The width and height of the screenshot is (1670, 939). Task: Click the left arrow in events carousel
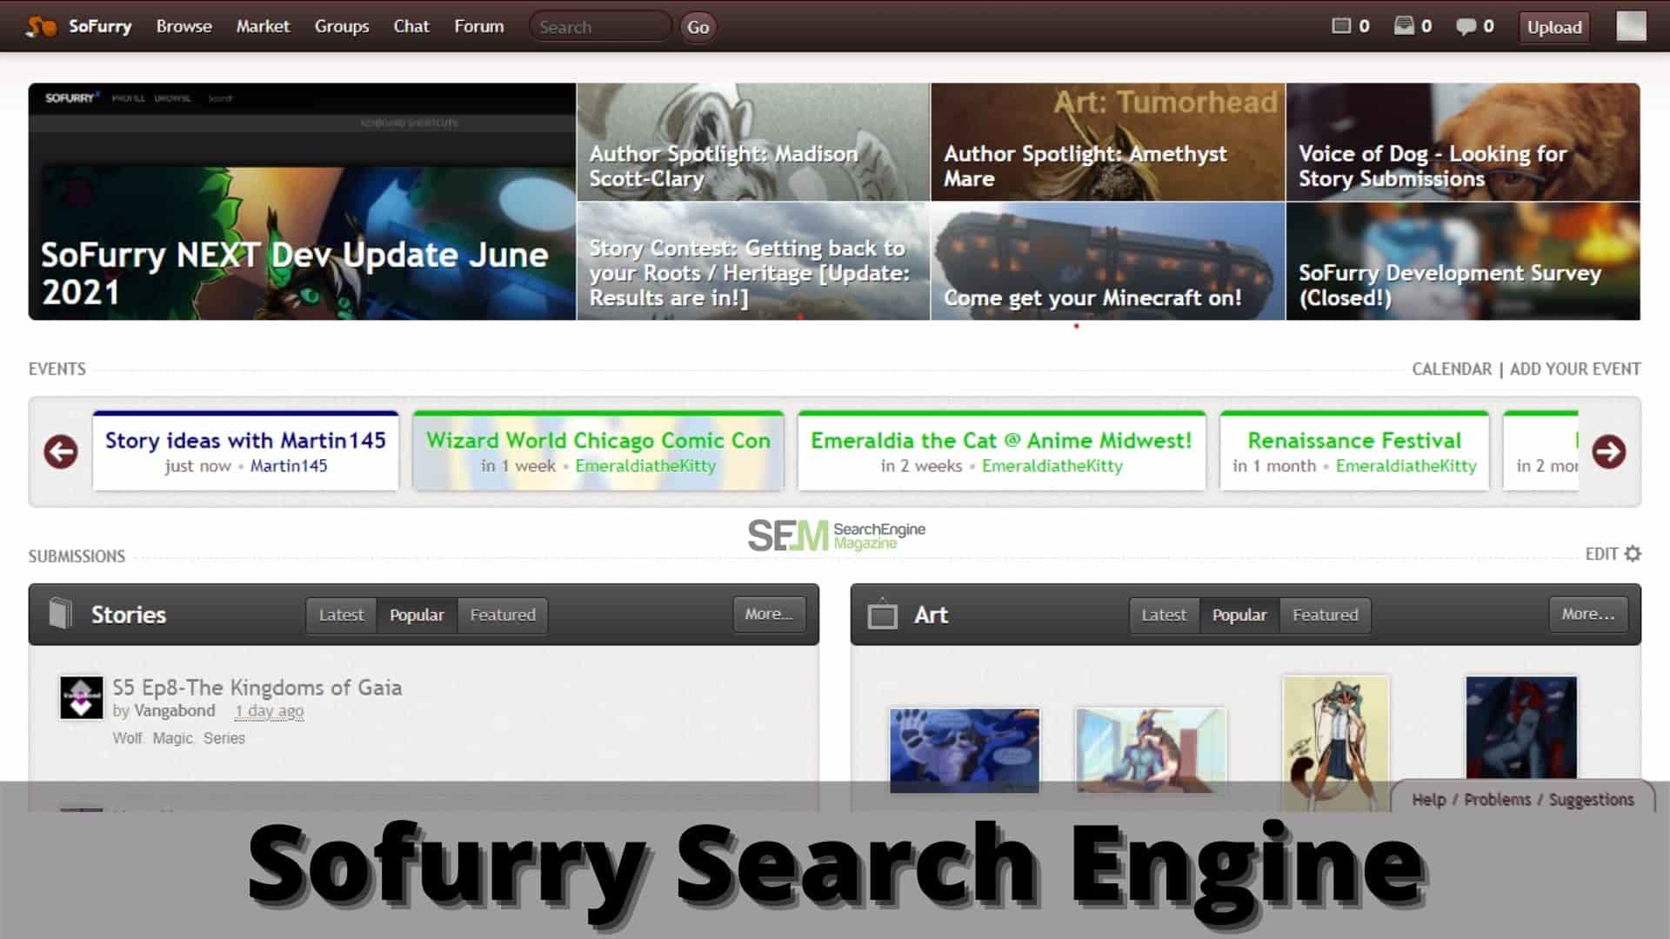click(x=61, y=451)
